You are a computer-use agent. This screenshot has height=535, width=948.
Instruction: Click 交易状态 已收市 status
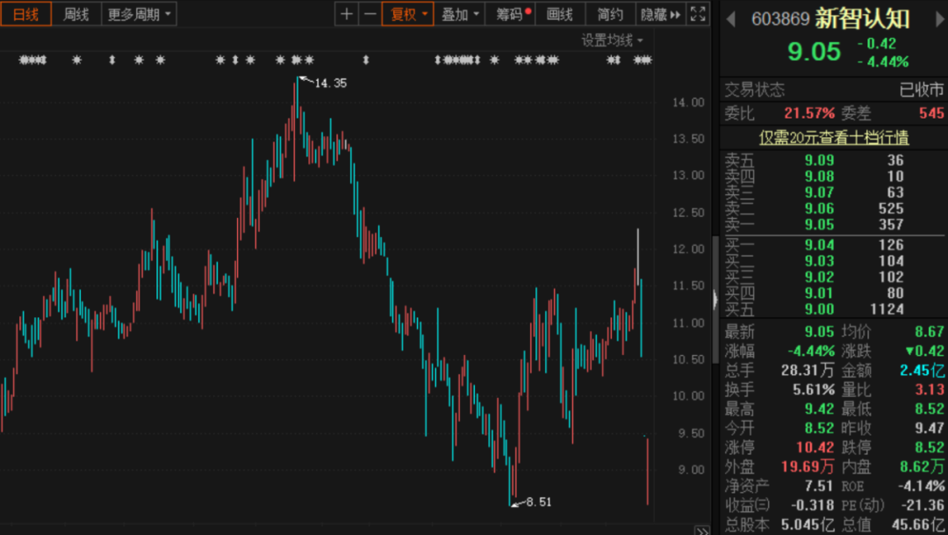coord(922,90)
